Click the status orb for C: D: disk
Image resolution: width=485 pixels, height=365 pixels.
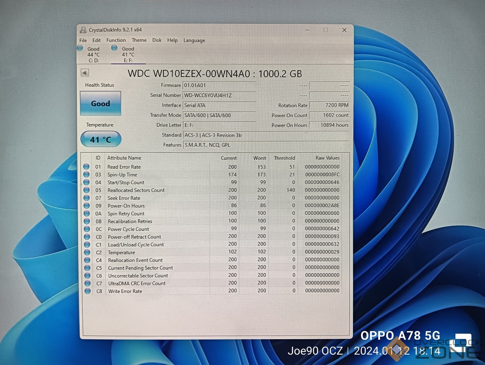tap(80, 48)
